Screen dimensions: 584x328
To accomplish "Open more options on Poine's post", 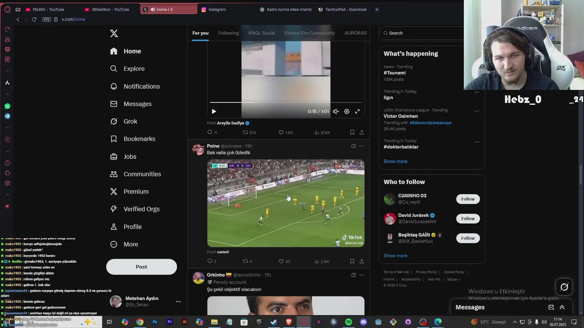I will click(x=362, y=146).
